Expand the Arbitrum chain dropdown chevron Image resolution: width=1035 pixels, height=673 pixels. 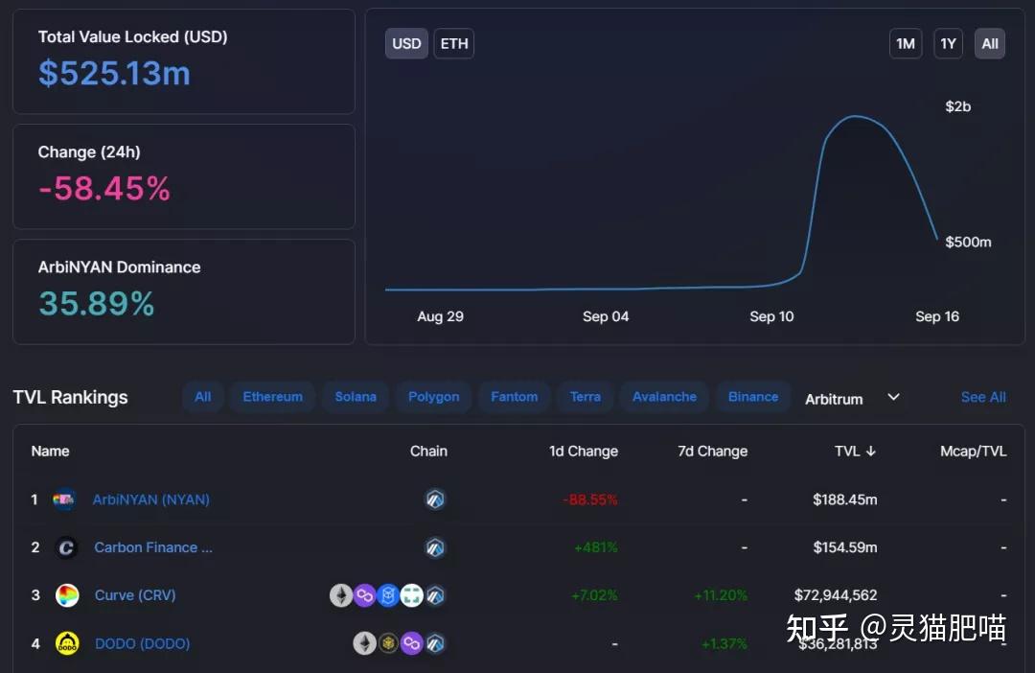tap(893, 398)
